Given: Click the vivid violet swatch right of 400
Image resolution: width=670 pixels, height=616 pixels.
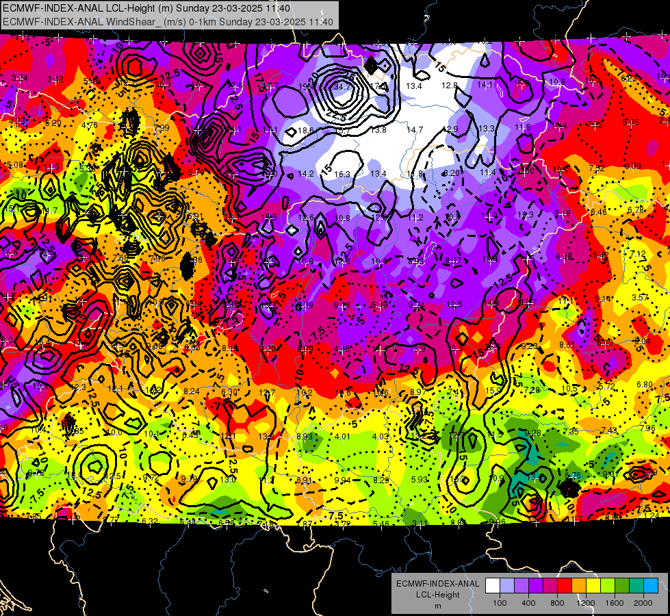Looking at the screenshot, I should 536,586.
